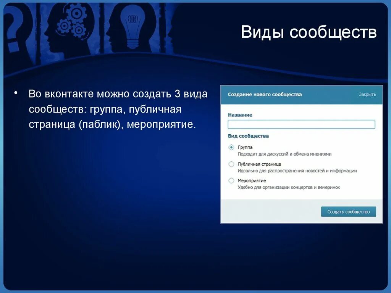Image resolution: width=391 pixels, height=293 pixels.
Task: Click text Подходит для дискуссий и обмена мнениями
Action: click(x=284, y=154)
